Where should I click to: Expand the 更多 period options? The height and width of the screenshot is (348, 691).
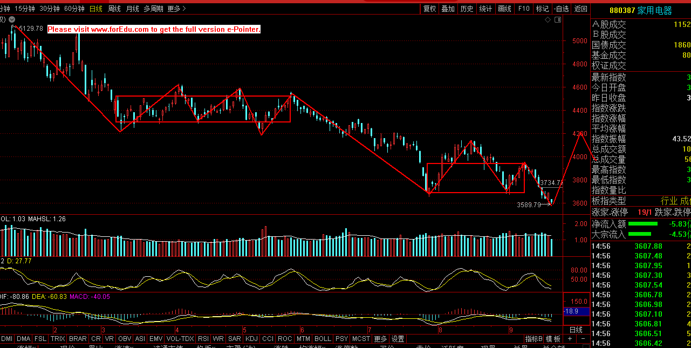tap(176, 9)
